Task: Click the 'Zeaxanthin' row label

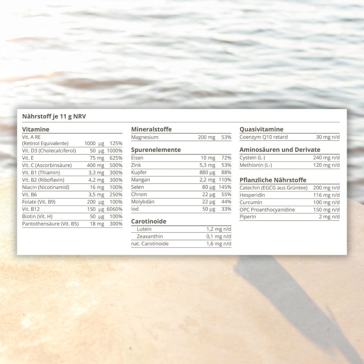Action: click(x=150, y=237)
